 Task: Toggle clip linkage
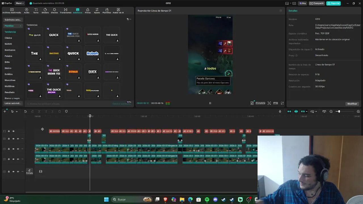coord(303,111)
